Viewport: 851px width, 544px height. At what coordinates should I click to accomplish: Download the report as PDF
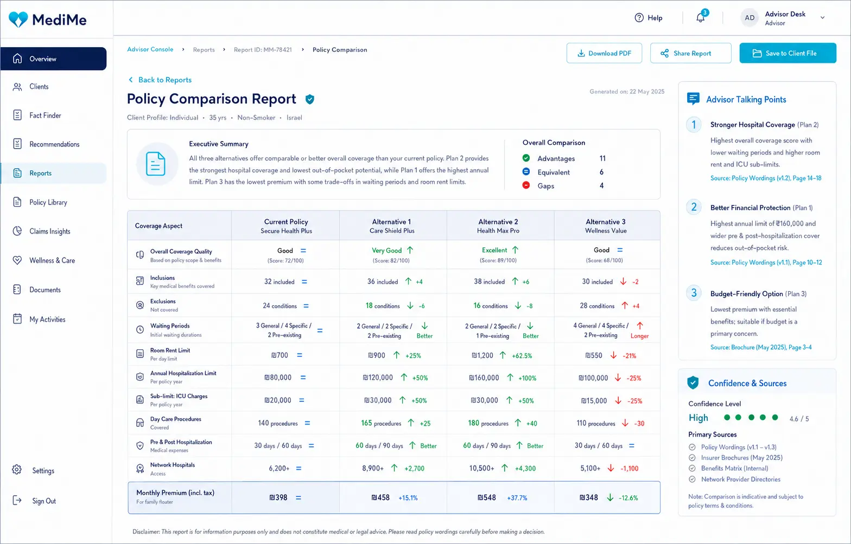(604, 53)
